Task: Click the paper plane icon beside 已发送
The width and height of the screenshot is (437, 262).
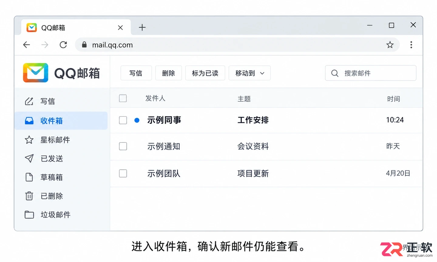Action: (x=29, y=158)
